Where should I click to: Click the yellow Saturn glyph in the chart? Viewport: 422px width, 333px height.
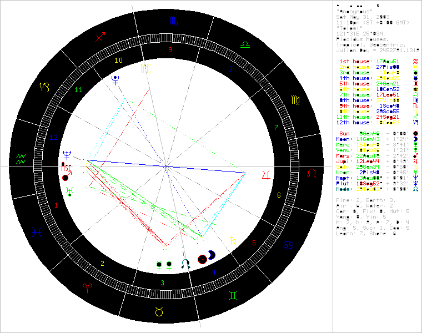tap(233, 240)
